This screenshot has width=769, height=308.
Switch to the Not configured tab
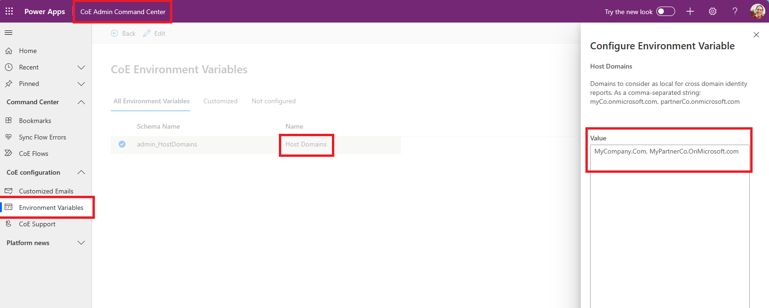click(x=274, y=101)
